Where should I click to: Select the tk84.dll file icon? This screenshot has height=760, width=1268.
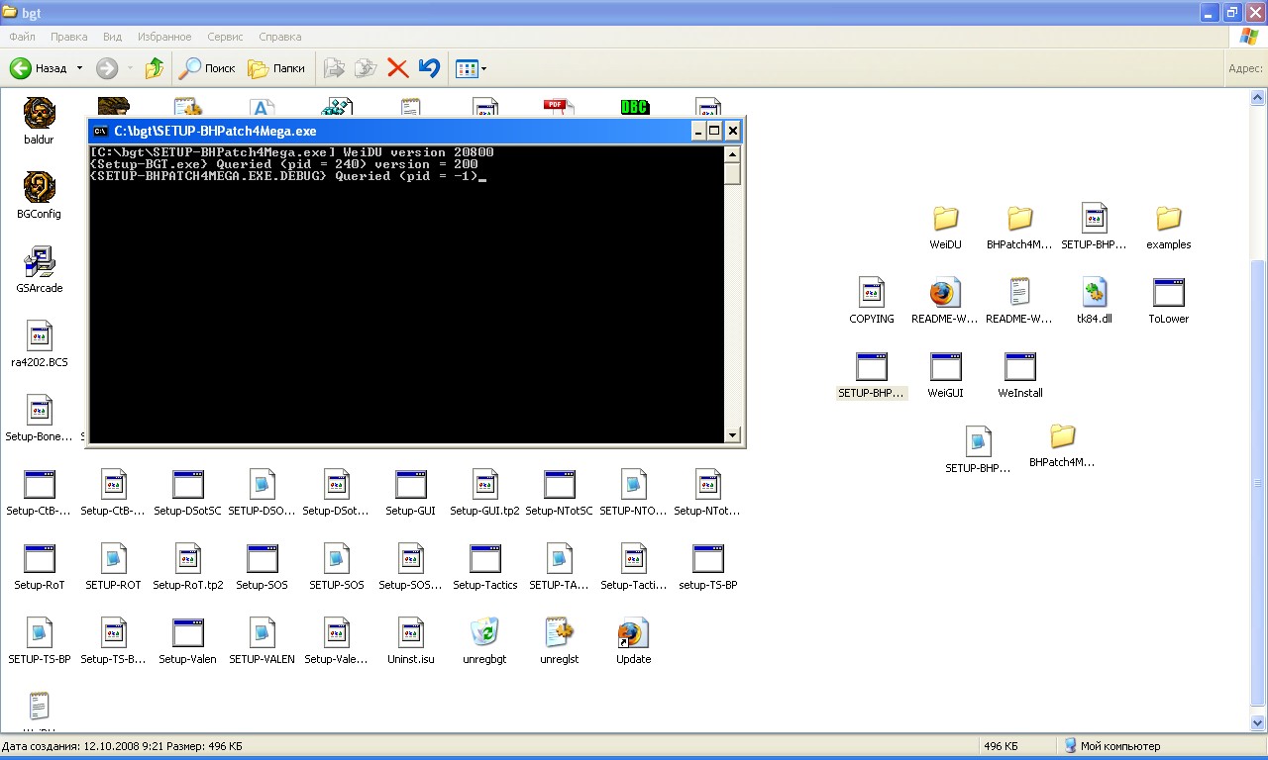pyautogui.click(x=1094, y=293)
